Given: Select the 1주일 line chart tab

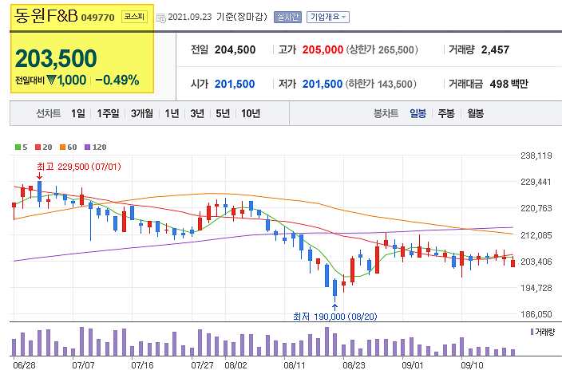Looking at the screenshot, I should [x=108, y=113].
